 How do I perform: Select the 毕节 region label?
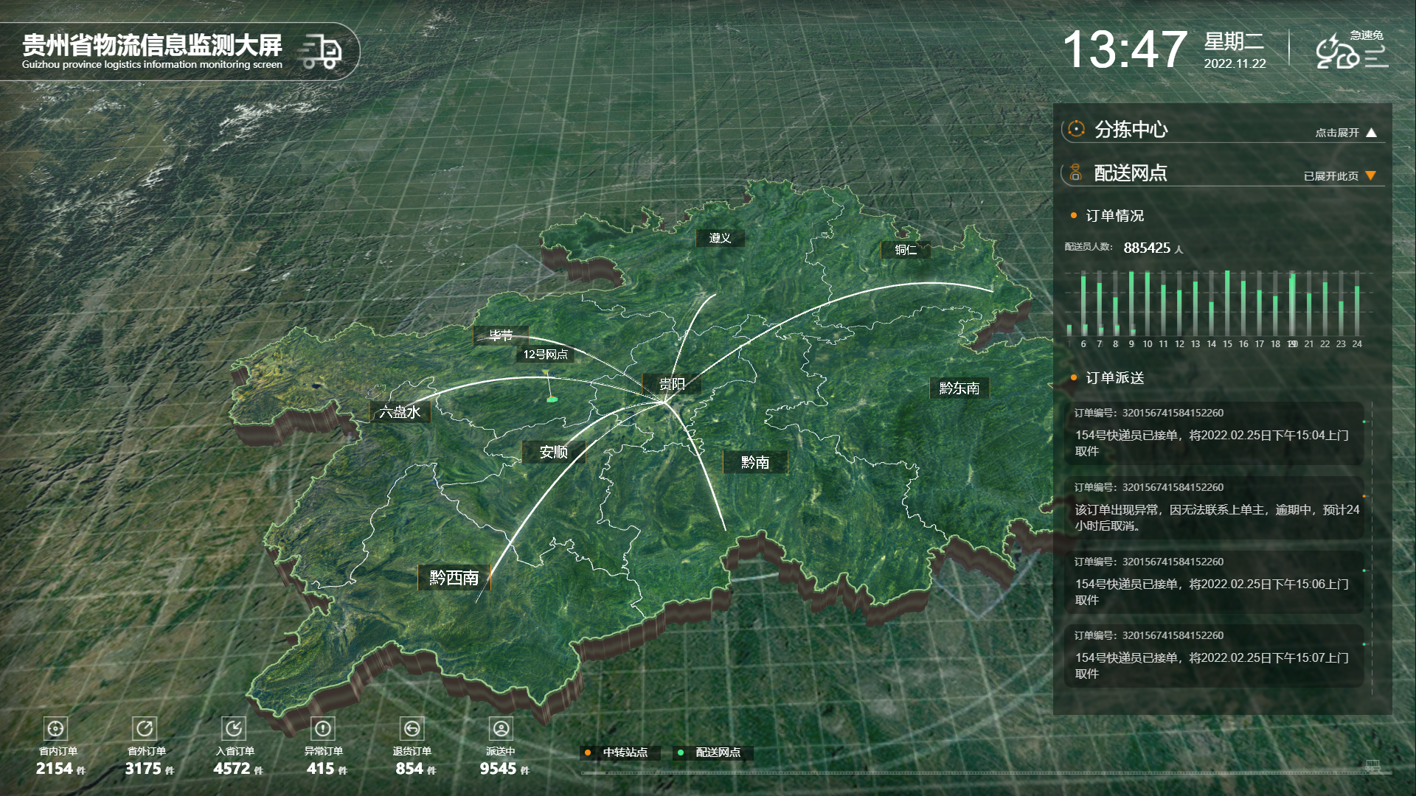502,335
